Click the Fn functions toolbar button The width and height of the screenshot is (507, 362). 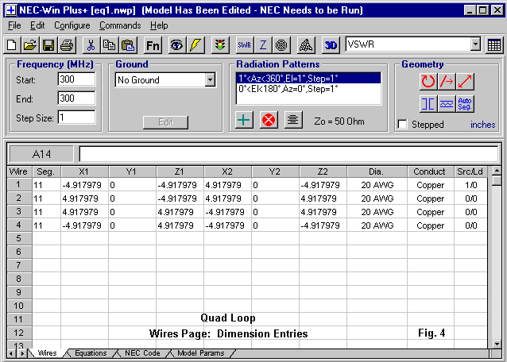[153, 45]
